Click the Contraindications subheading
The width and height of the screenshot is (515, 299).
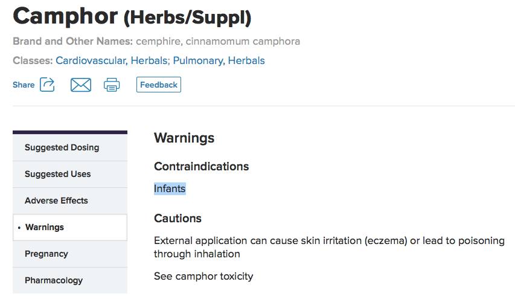[201, 166]
